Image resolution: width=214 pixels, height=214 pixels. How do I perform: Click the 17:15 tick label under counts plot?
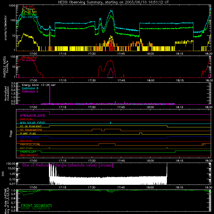point(63,54)
